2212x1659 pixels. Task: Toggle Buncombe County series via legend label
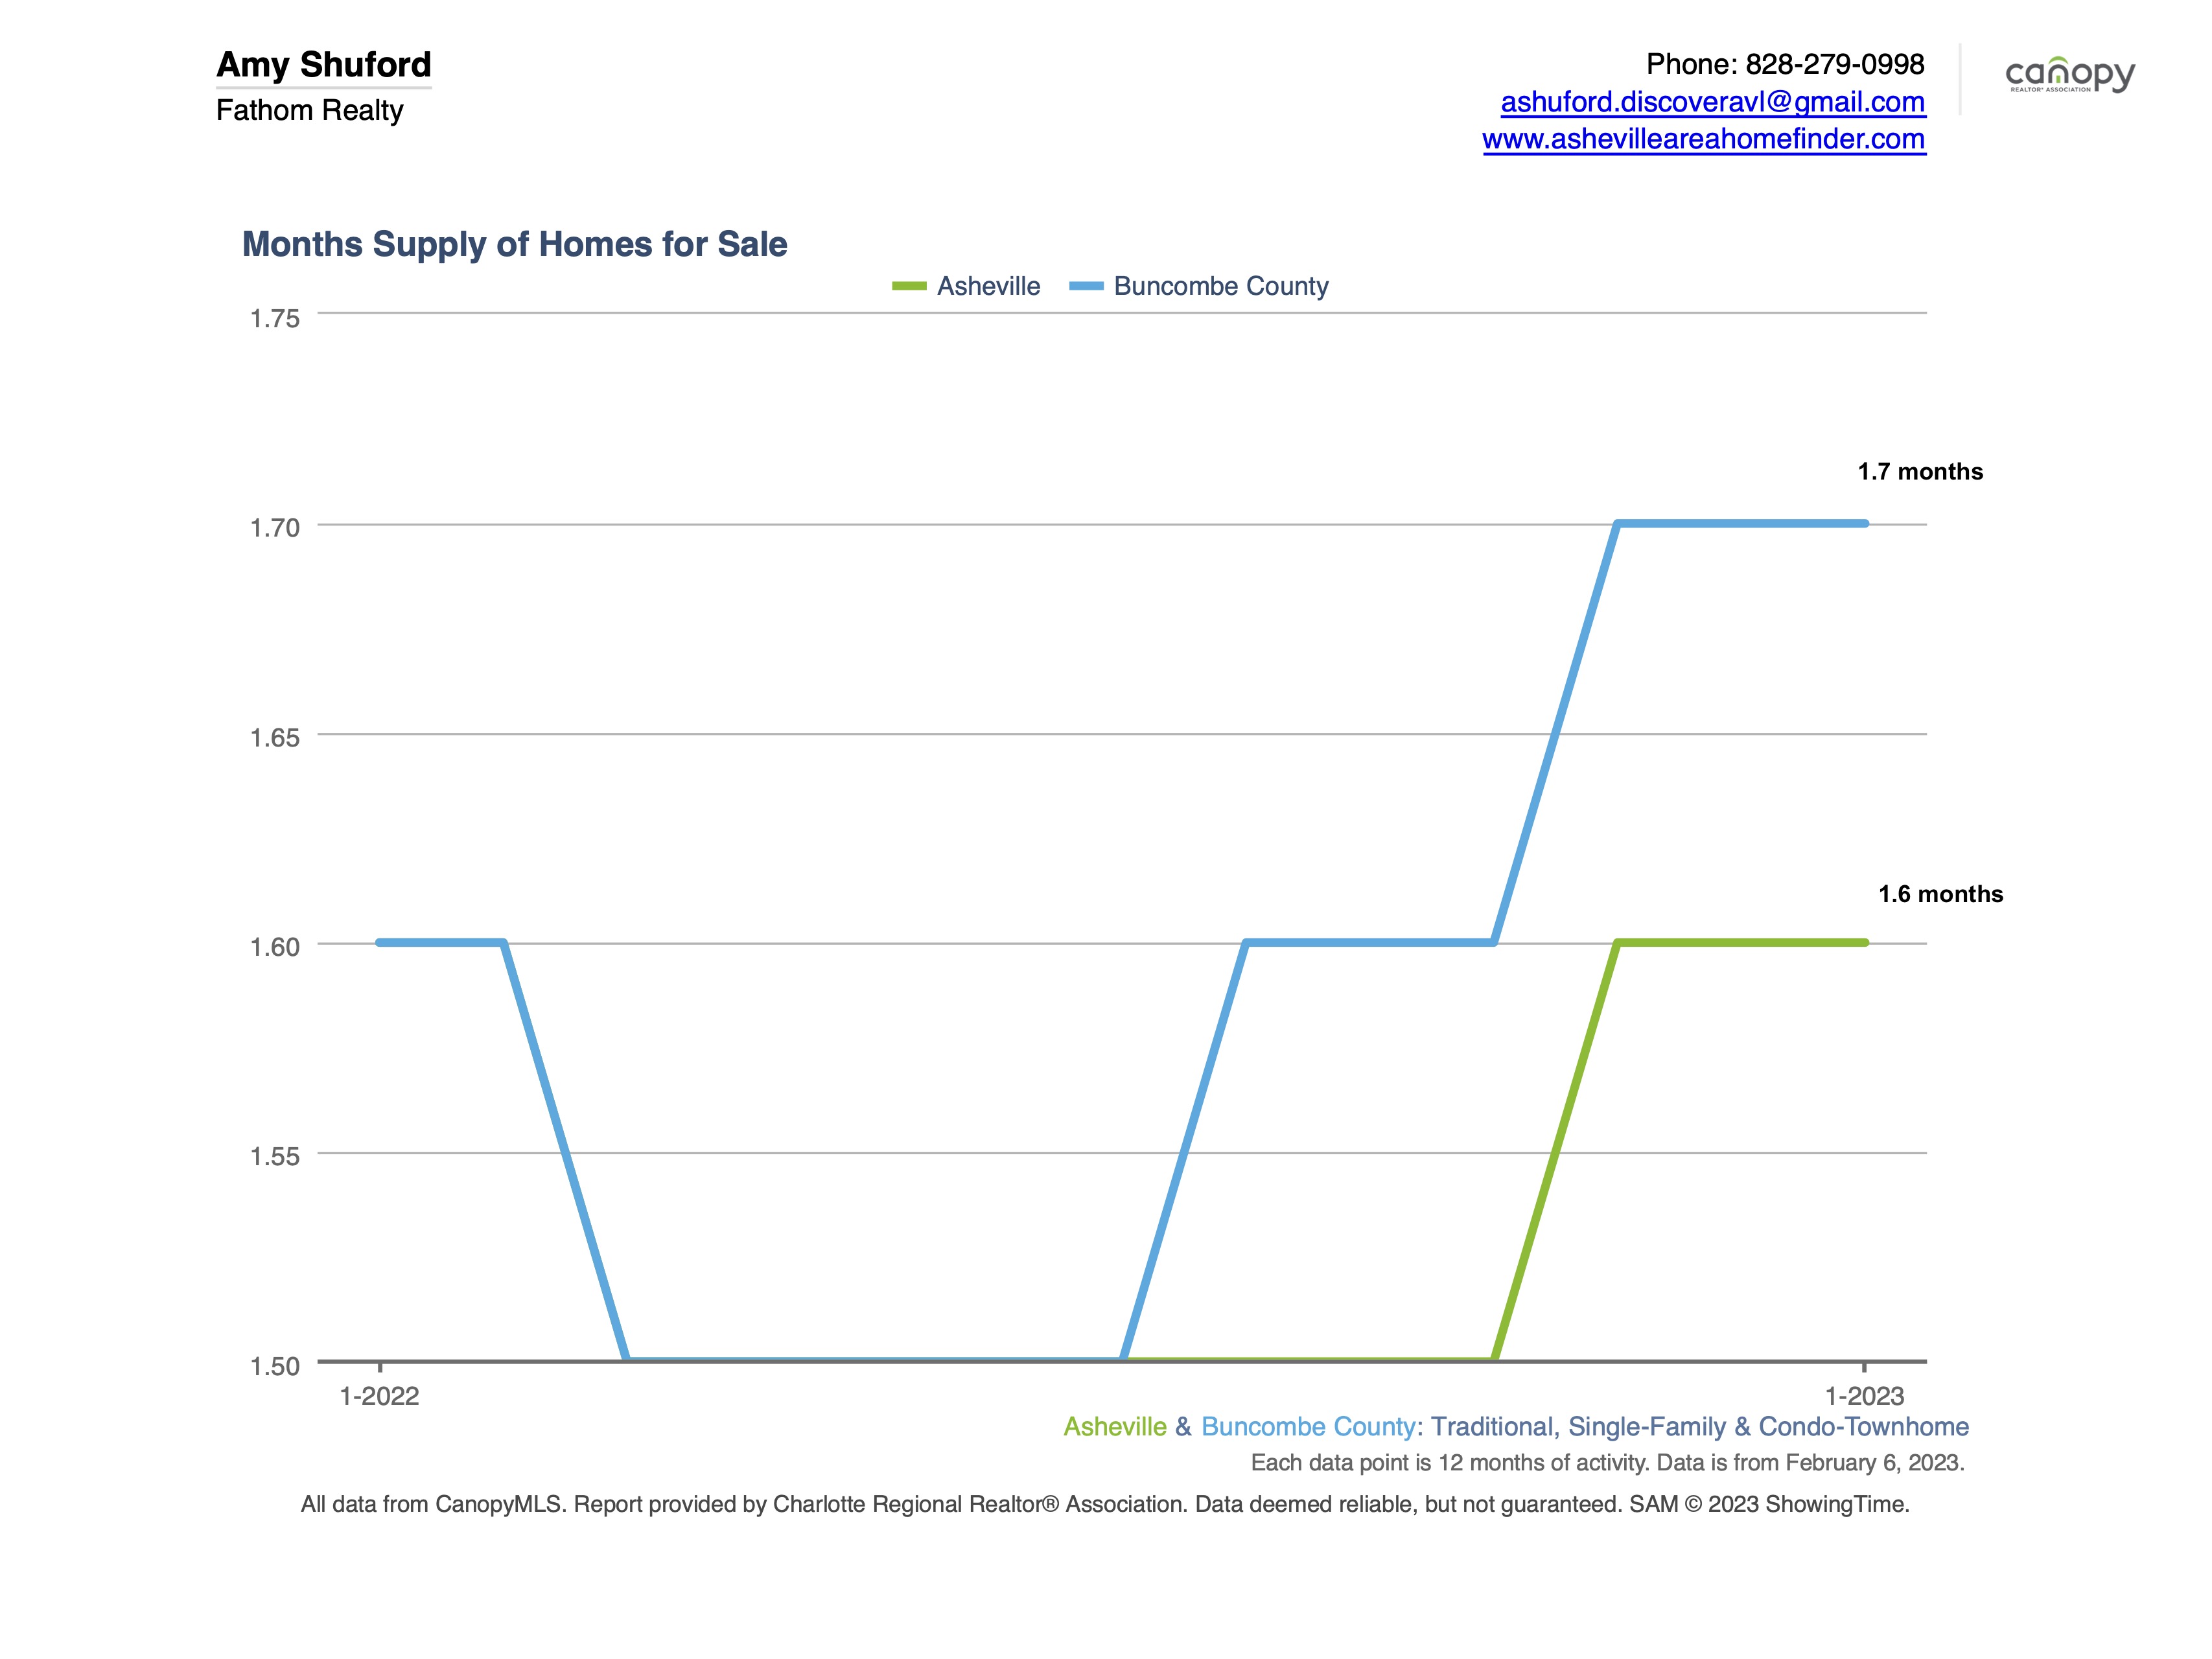(1221, 286)
